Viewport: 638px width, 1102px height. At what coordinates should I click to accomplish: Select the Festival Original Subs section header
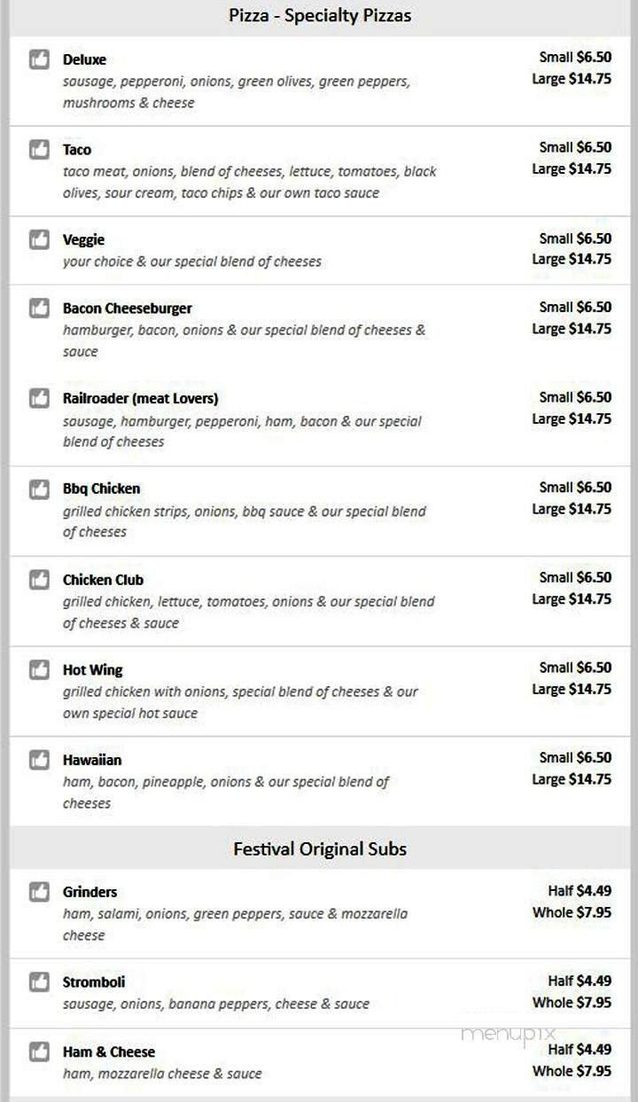(x=319, y=848)
